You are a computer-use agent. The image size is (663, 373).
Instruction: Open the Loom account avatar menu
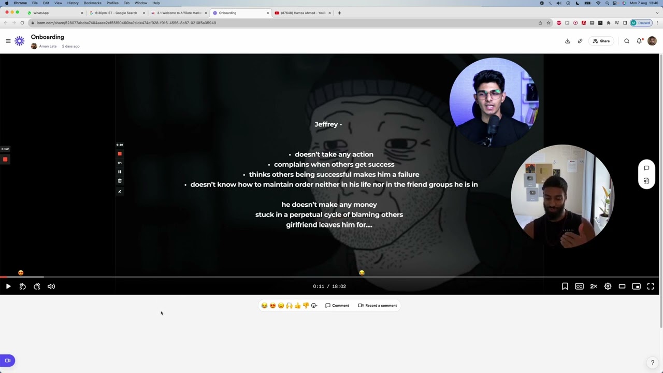(x=652, y=41)
